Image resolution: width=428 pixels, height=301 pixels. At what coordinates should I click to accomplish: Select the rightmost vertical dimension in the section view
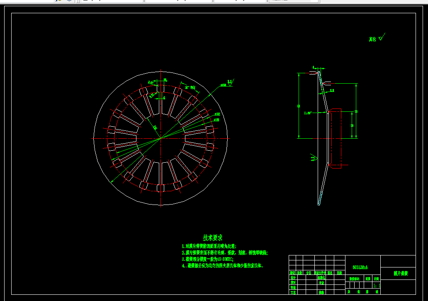(356, 111)
